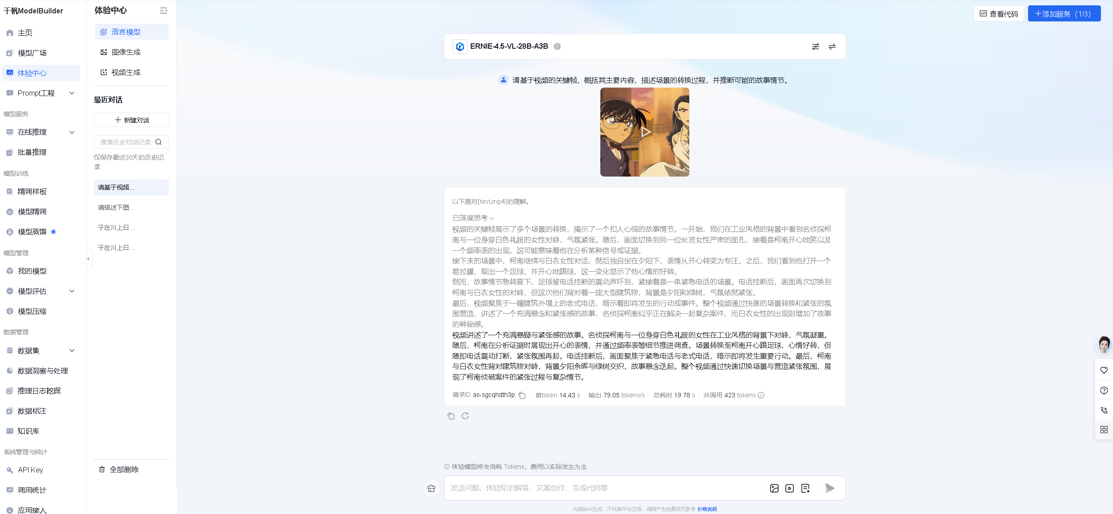The width and height of the screenshot is (1113, 514).
Task: Switch to 语言模型 tab
Action: point(131,32)
